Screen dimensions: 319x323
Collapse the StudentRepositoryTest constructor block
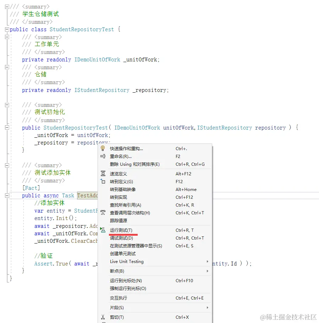pyautogui.click(x=7, y=127)
